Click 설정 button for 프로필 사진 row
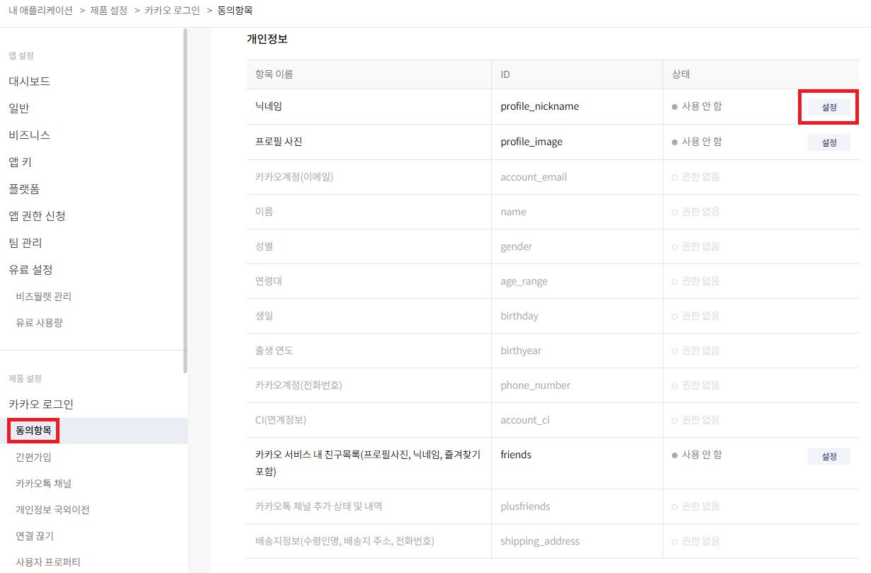Image resolution: width=871 pixels, height=573 pixels. (828, 142)
